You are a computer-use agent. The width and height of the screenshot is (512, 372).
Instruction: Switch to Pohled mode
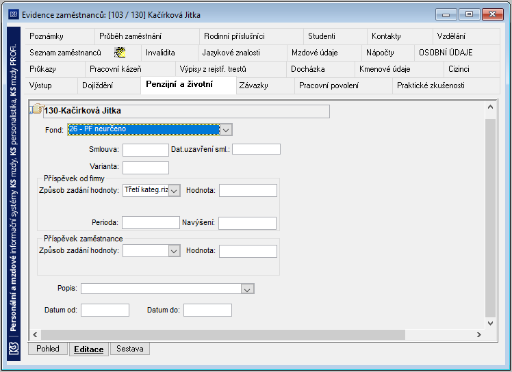point(48,349)
